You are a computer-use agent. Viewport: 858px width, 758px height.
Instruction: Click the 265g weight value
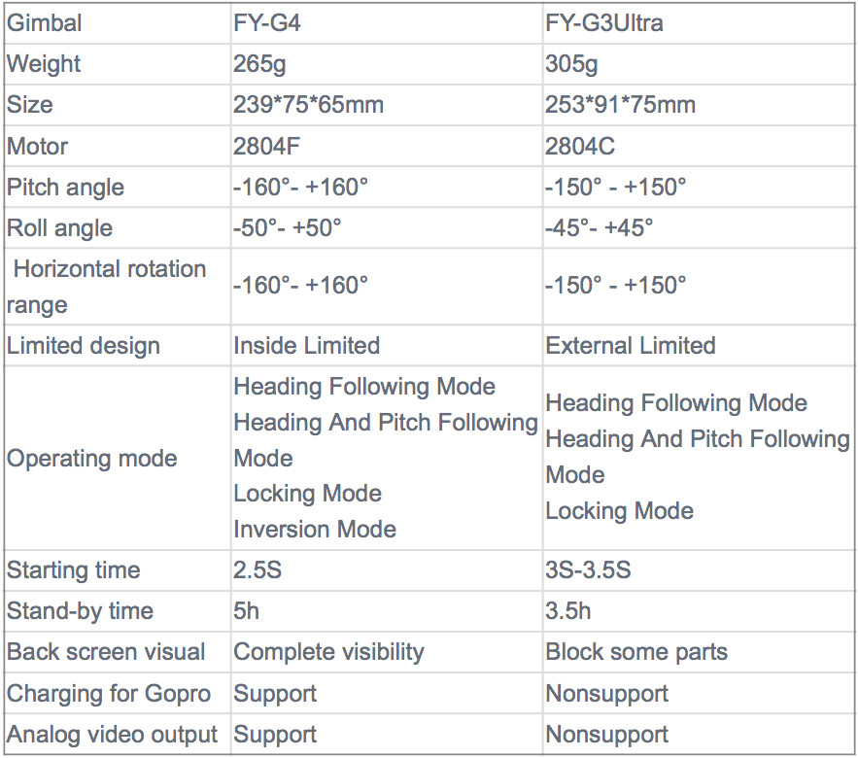[x=259, y=64]
